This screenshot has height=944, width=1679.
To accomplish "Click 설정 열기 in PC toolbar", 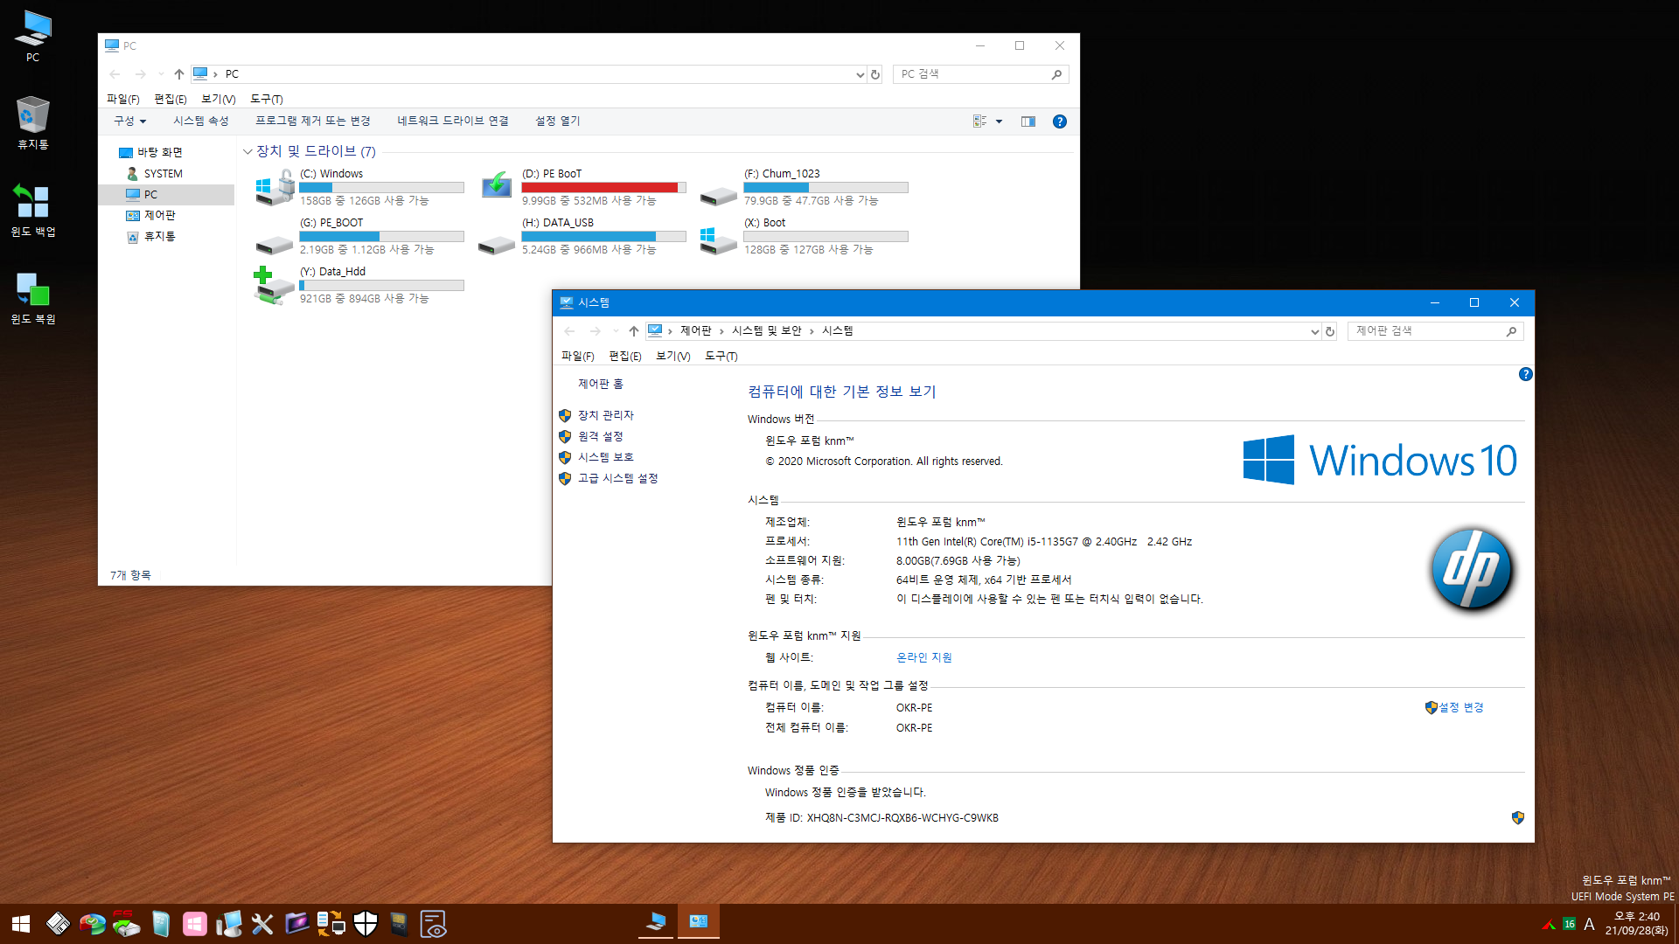I will coord(558,121).
